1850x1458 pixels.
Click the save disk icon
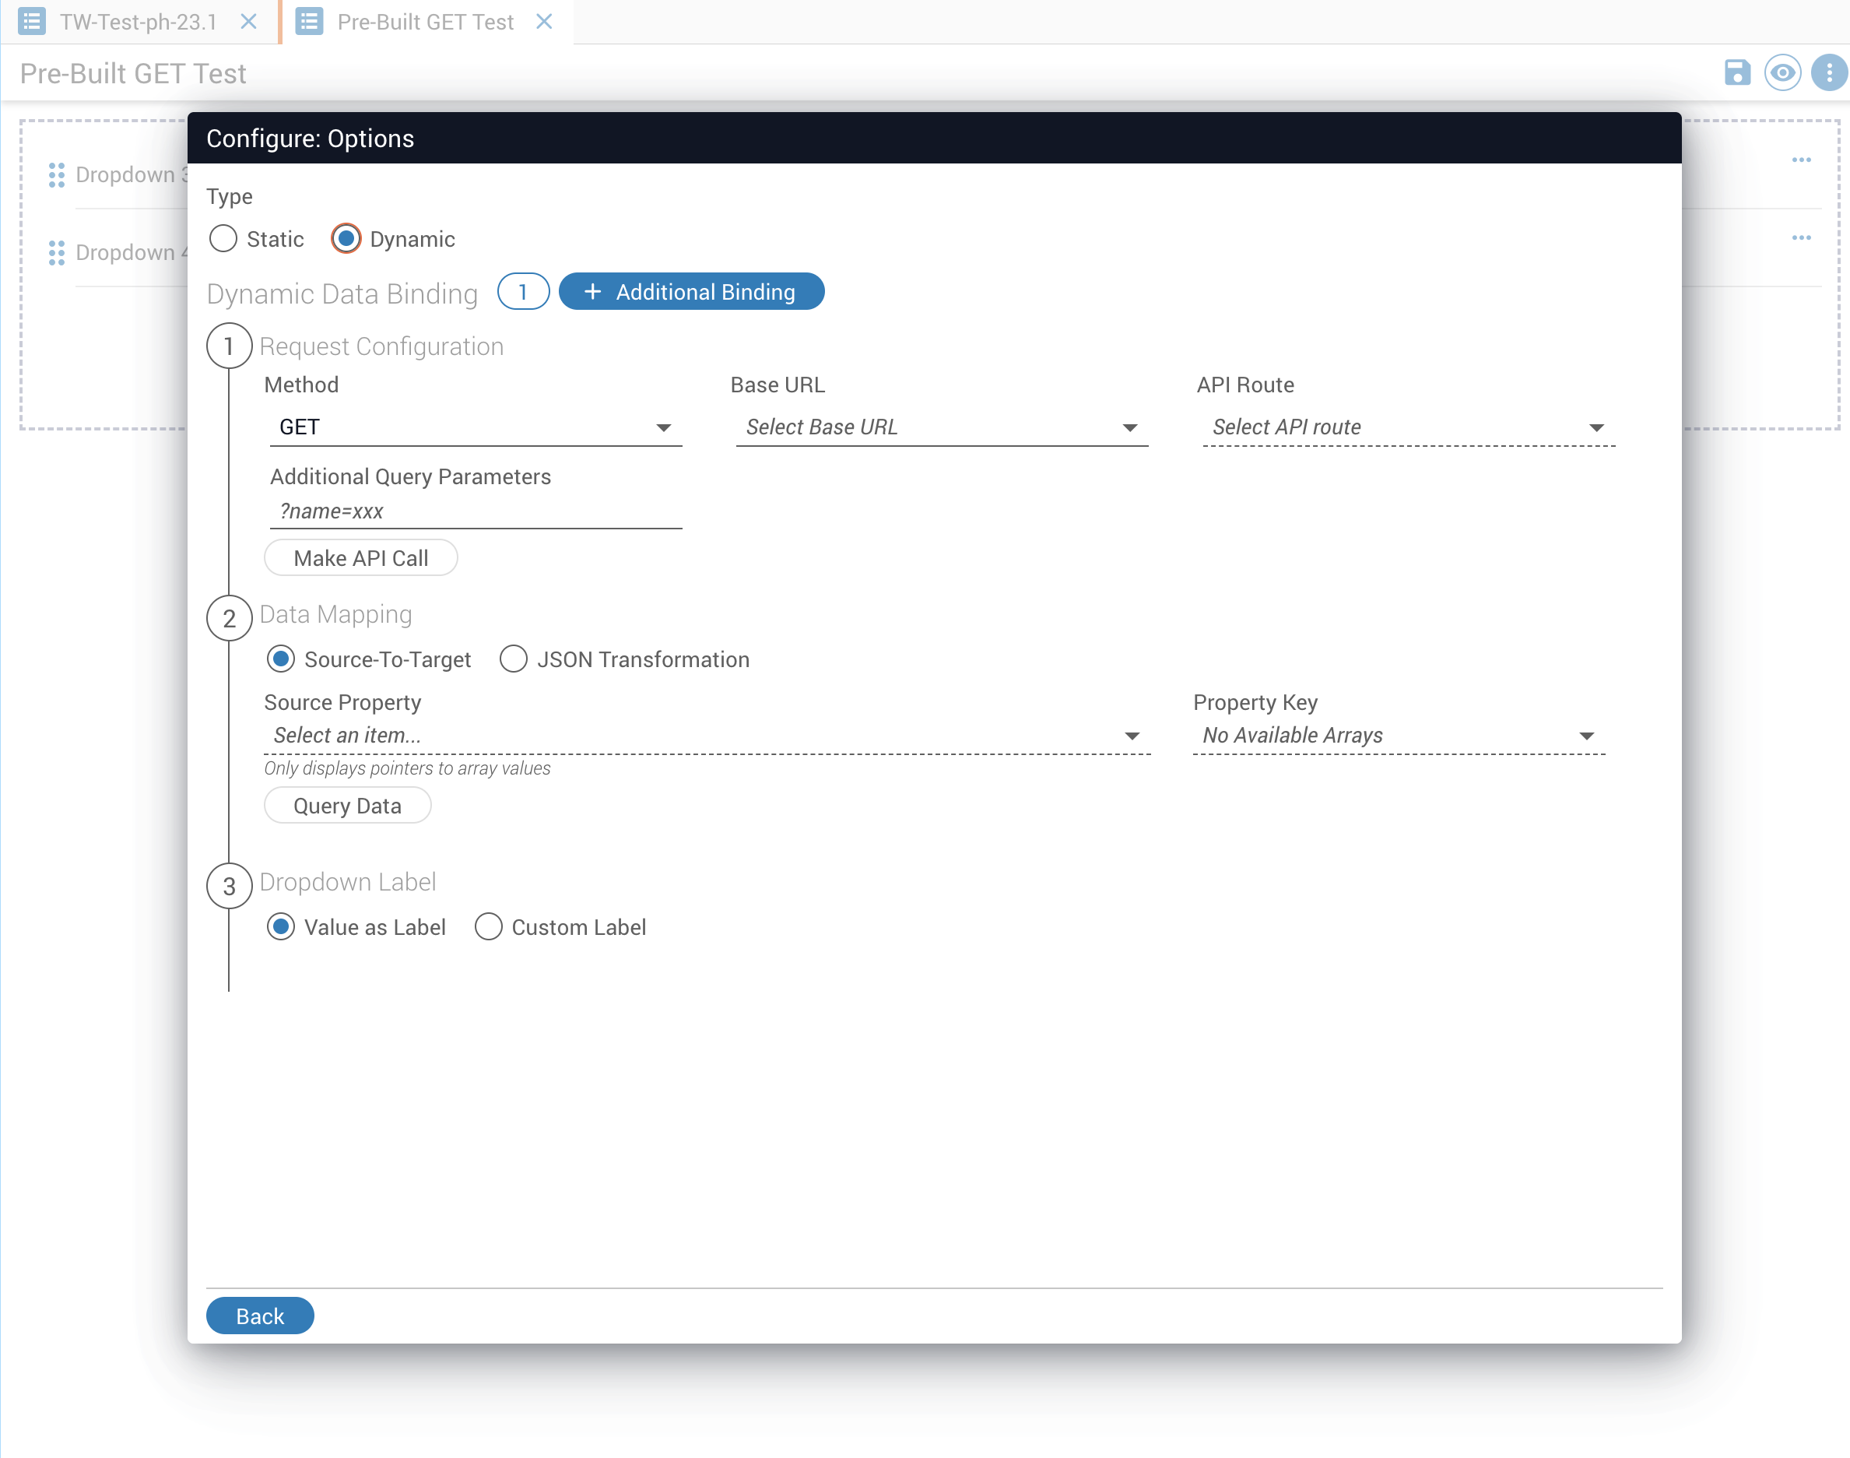pyautogui.click(x=1736, y=73)
